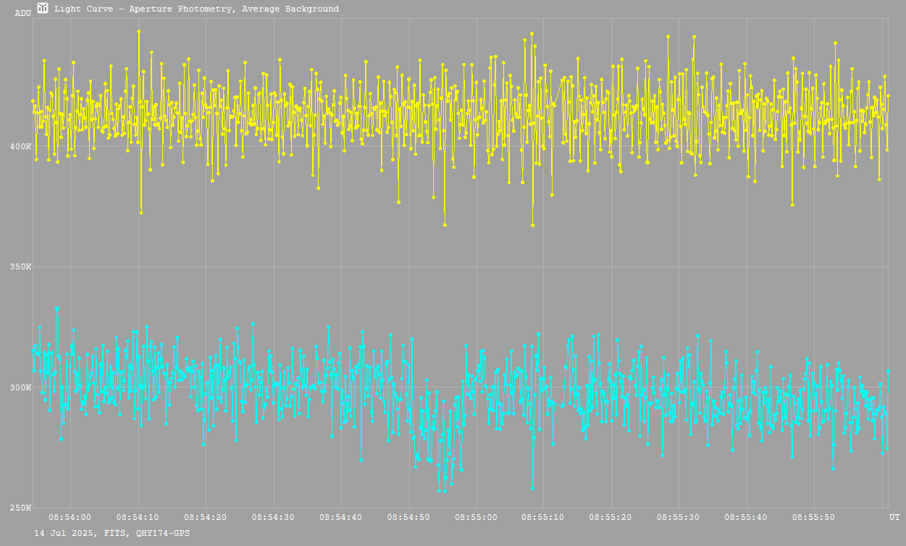Screen dimensions: 906x546
Task: Pick the 08:54:30 time tick label
Action: 273,517
